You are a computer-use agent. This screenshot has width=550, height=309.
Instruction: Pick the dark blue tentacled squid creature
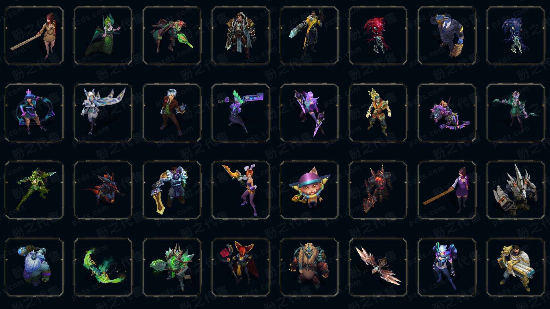[516, 35]
